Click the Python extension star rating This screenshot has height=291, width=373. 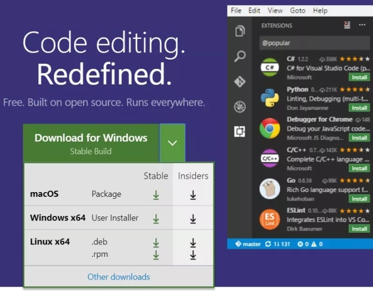tap(355, 90)
